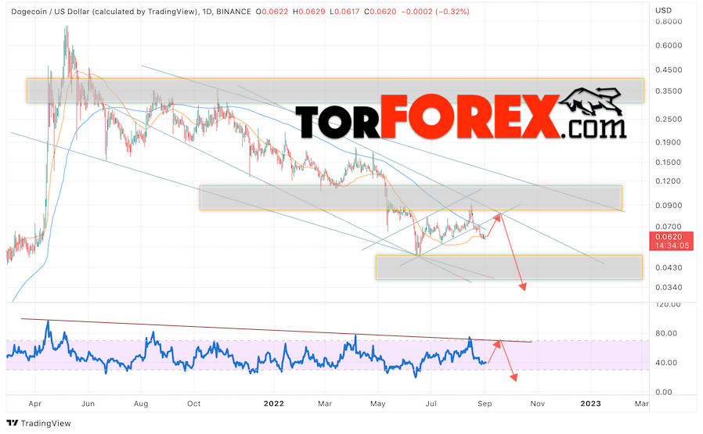
Task: Click the 0.2500 price axis value
Action: [669, 120]
